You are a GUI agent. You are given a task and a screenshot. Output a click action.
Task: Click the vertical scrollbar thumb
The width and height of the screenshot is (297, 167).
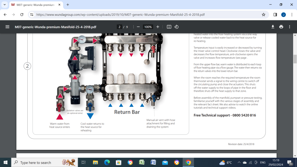295,59
